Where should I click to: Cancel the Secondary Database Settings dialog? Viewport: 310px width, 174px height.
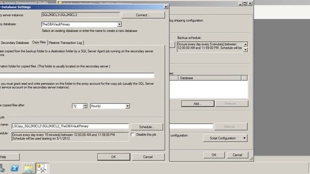pyautogui.click(x=148, y=157)
